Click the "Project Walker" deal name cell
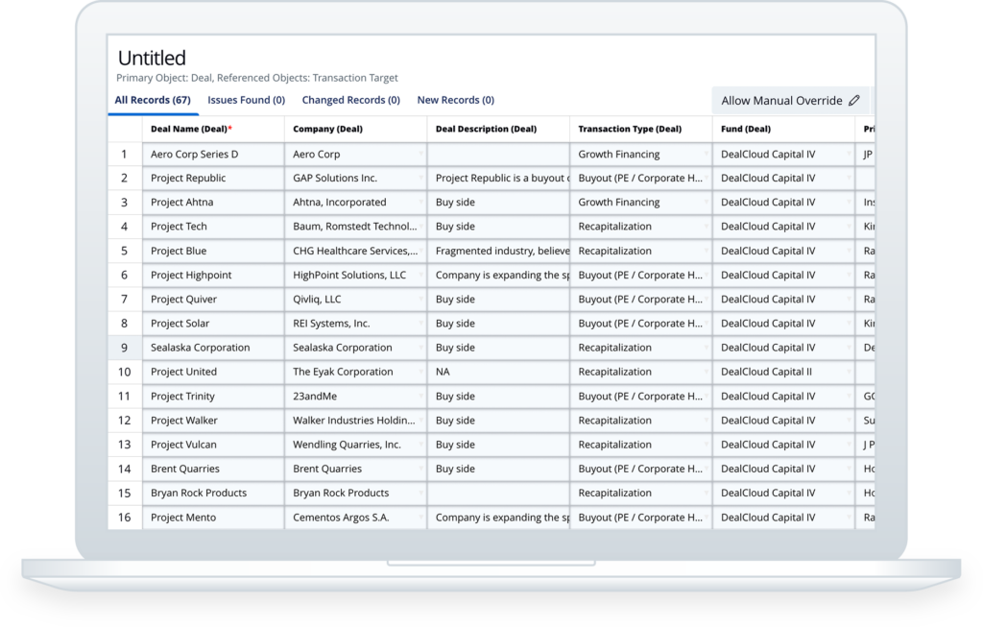983x627 pixels. click(x=213, y=421)
